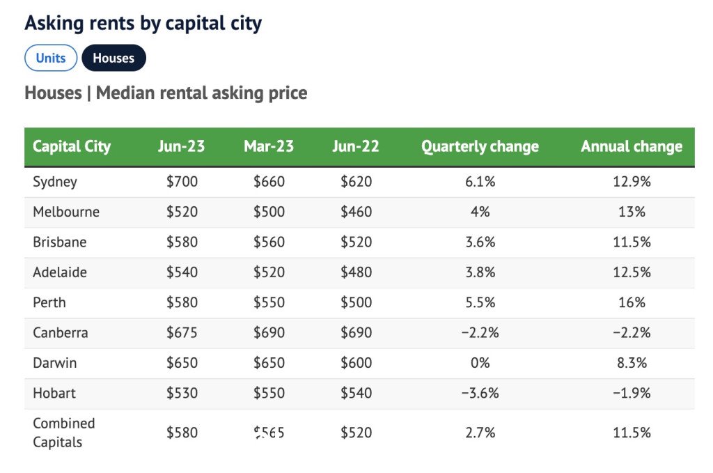Select the Houses tab
The height and width of the screenshot is (473, 713).
pyautogui.click(x=113, y=58)
